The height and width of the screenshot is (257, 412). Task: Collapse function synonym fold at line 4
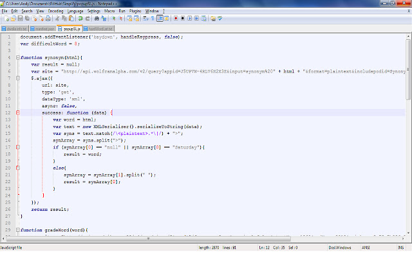click(18, 57)
